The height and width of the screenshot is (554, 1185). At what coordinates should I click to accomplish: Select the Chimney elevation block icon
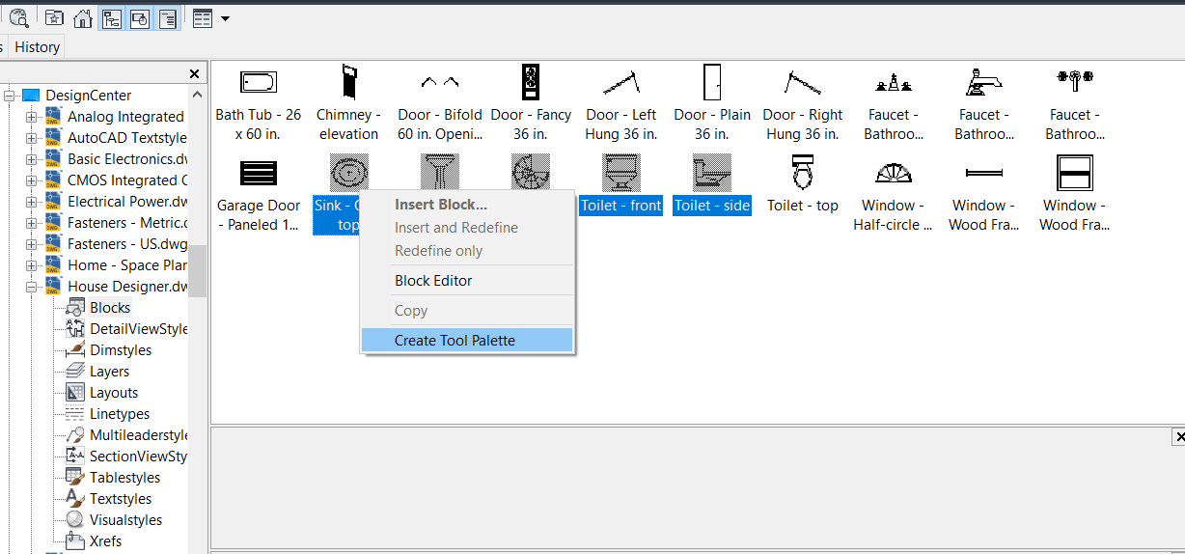pyautogui.click(x=348, y=83)
